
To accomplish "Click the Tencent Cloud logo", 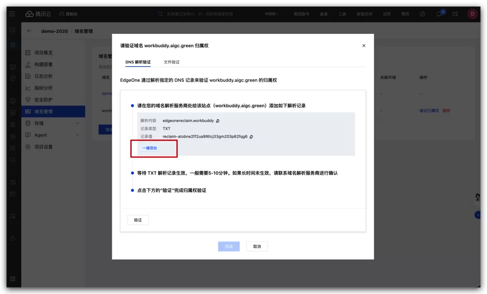I will 38,14.
